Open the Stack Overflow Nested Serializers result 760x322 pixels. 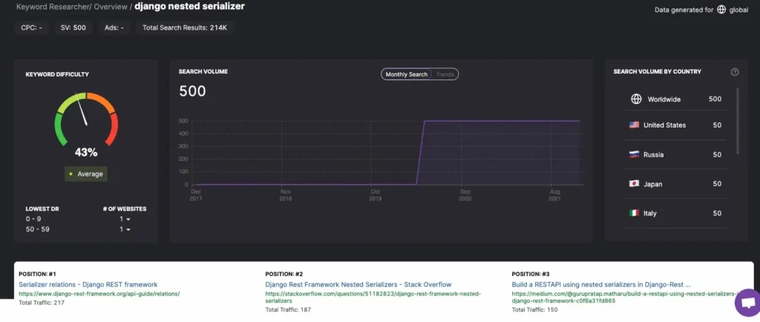[358, 284]
